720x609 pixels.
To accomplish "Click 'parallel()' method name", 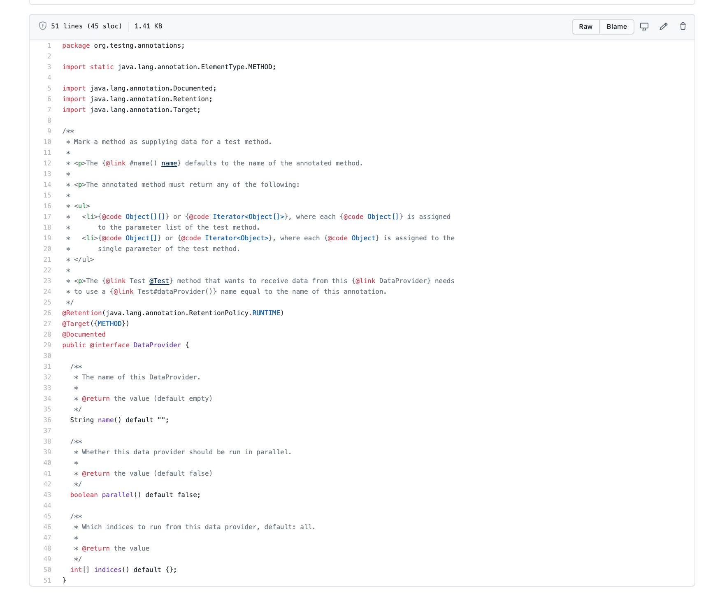I will [x=121, y=495].
